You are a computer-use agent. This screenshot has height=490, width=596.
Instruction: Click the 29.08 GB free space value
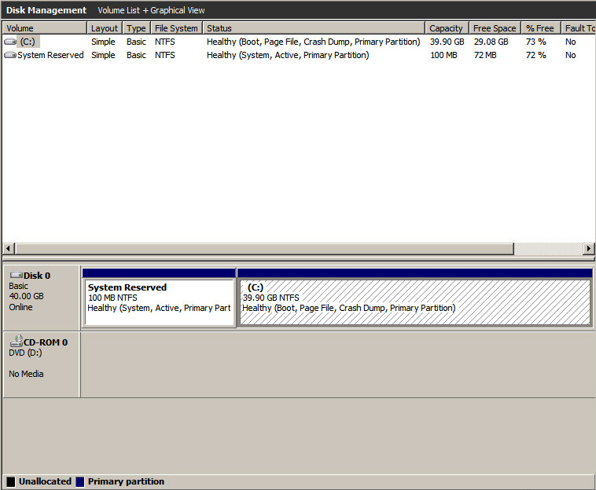tap(491, 42)
